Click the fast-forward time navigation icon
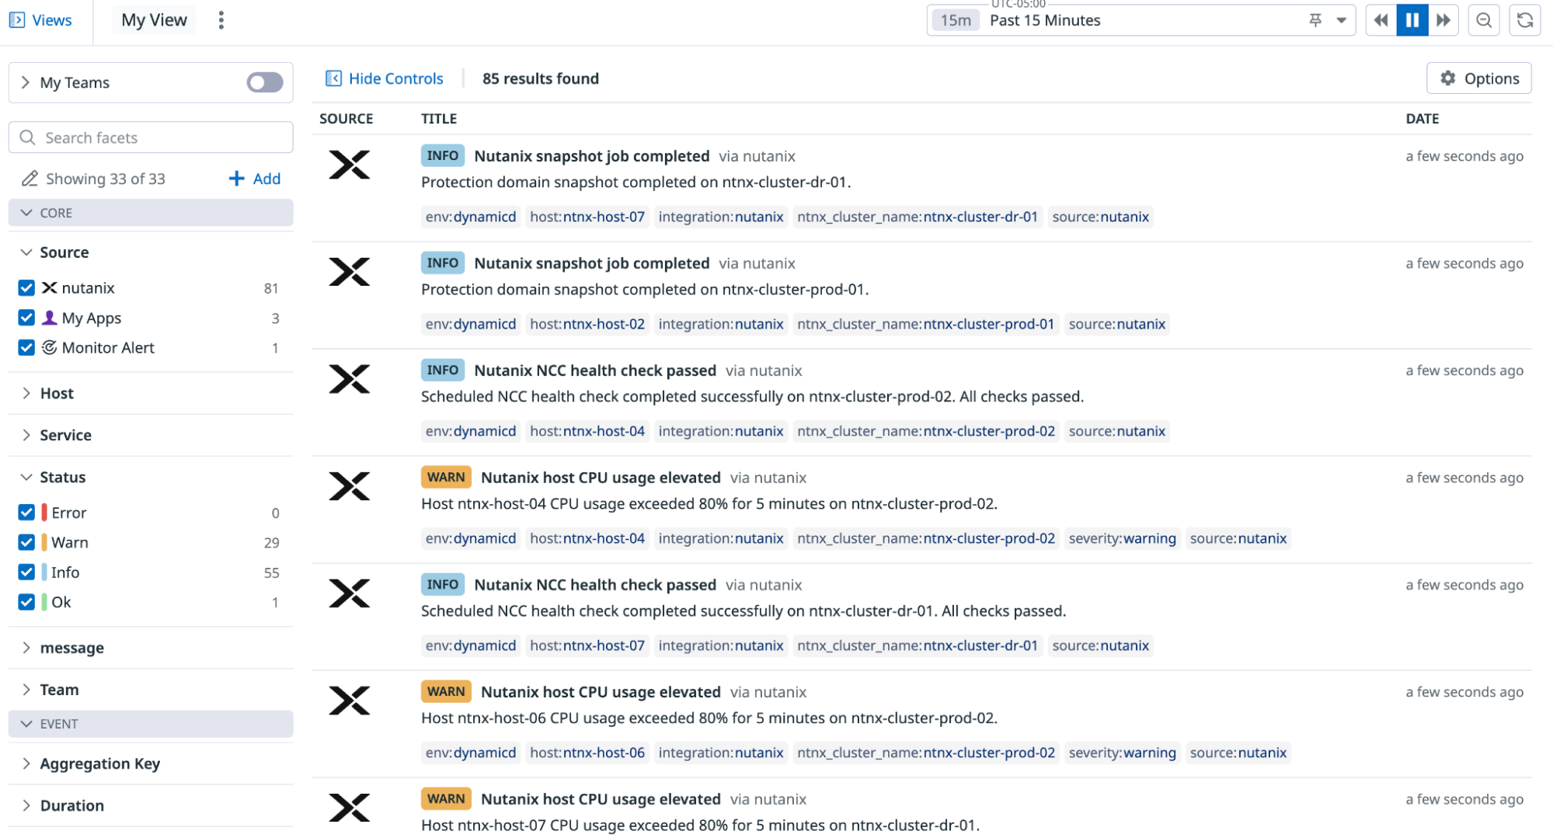 [1443, 20]
